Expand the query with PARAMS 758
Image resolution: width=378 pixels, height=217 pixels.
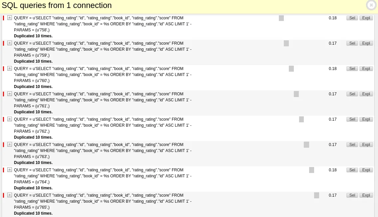[x=10, y=18]
